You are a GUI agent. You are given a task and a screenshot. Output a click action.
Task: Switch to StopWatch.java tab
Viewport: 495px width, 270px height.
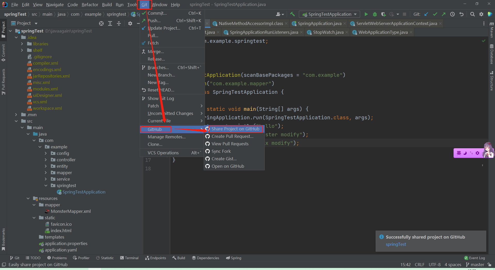(x=328, y=32)
